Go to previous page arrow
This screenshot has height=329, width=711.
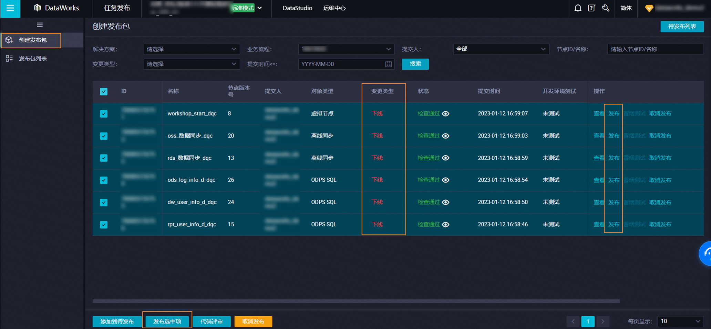coord(573,321)
